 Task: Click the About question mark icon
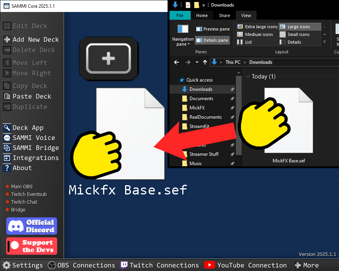tap(7, 168)
